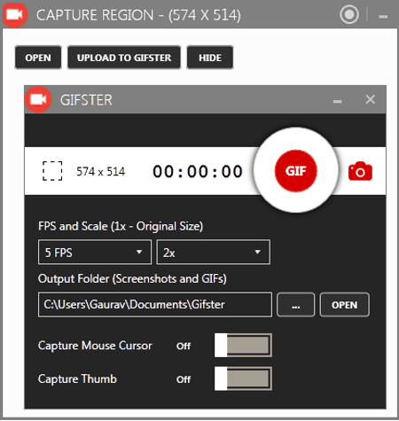Click UPLOAD TO GIFSTER button
This screenshot has width=399, height=421.
point(124,58)
